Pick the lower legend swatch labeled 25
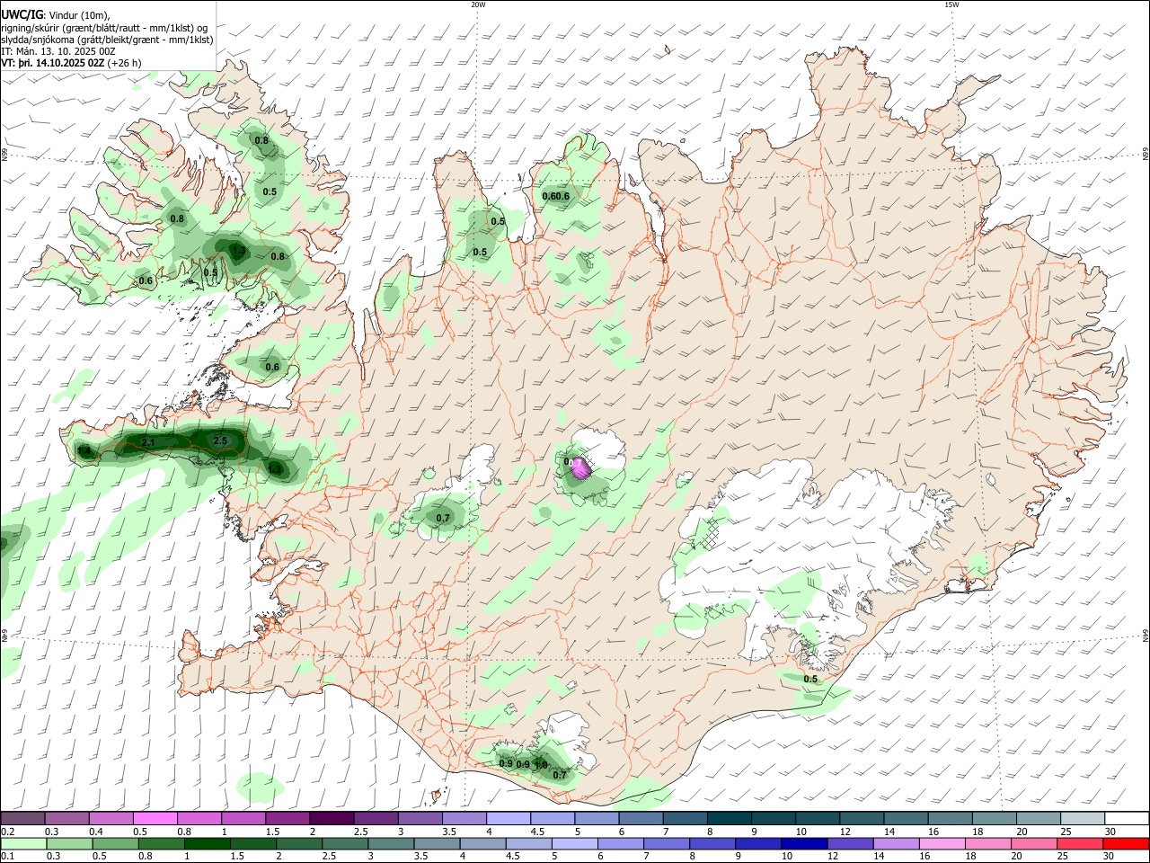 1082,843
